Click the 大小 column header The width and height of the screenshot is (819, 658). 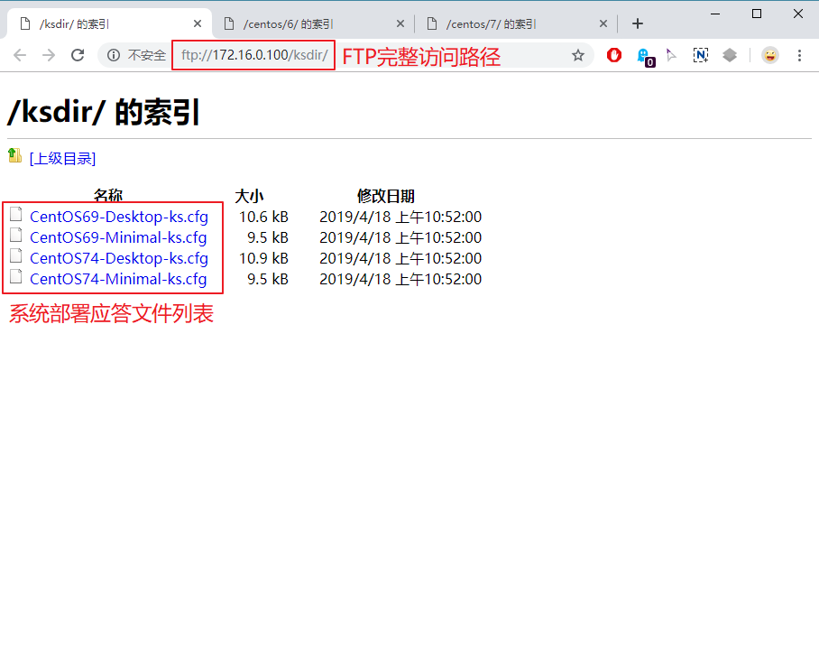pos(249,196)
